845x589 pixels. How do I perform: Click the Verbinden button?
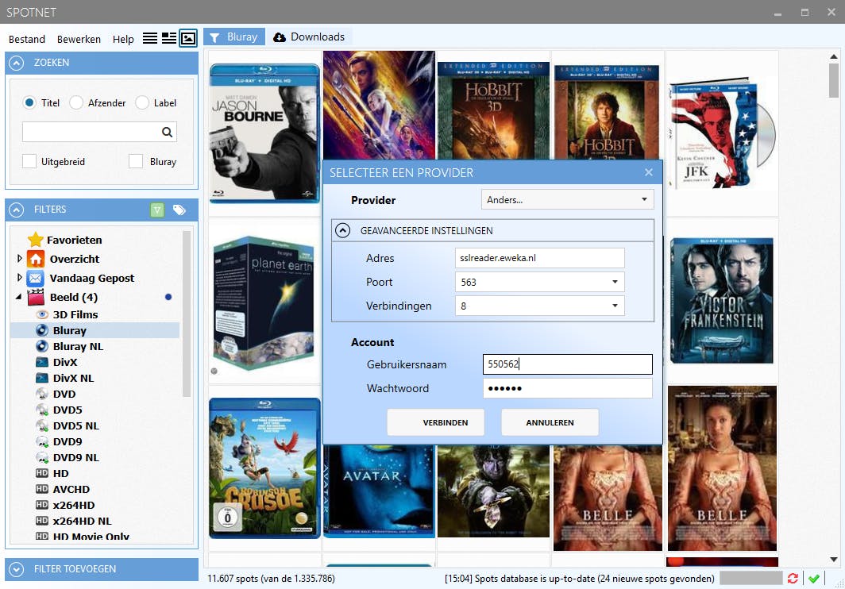click(x=435, y=422)
